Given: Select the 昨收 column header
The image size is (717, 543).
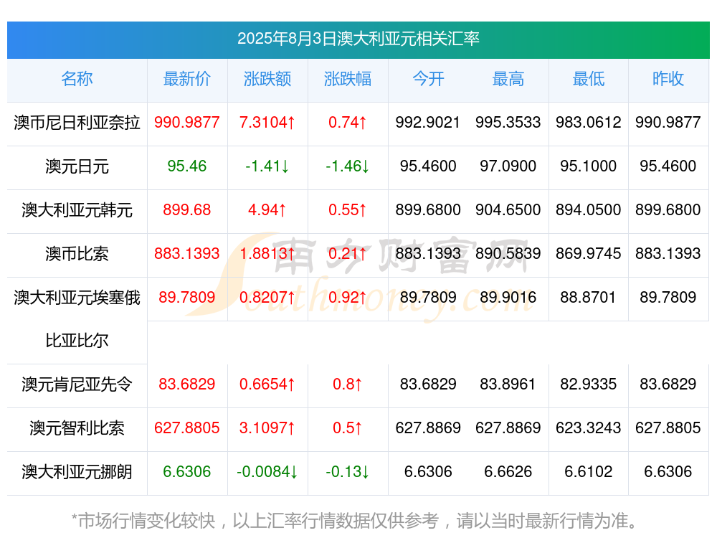Looking at the screenshot, I should pyautogui.click(x=668, y=79).
